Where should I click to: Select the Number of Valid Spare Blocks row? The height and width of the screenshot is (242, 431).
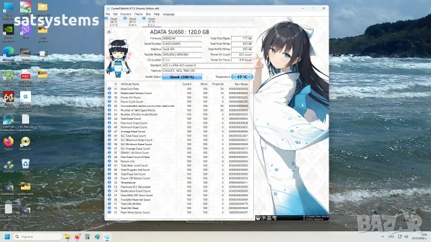pyautogui.click(x=178, y=110)
